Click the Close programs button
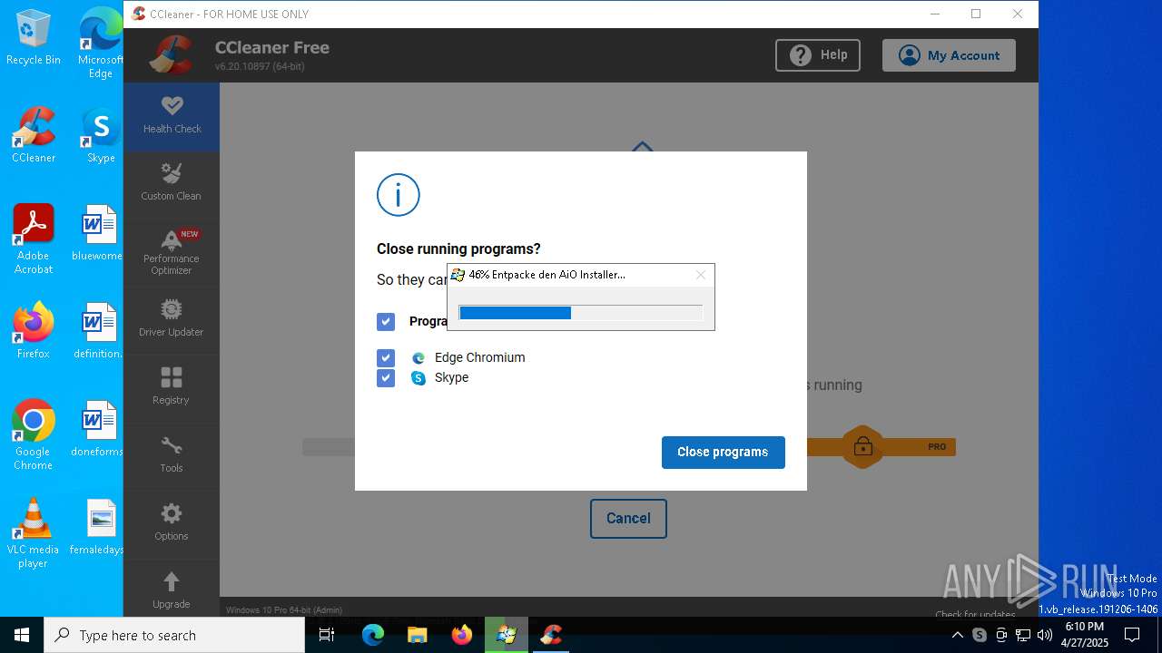Viewport: 1162px width, 653px height. (723, 452)
